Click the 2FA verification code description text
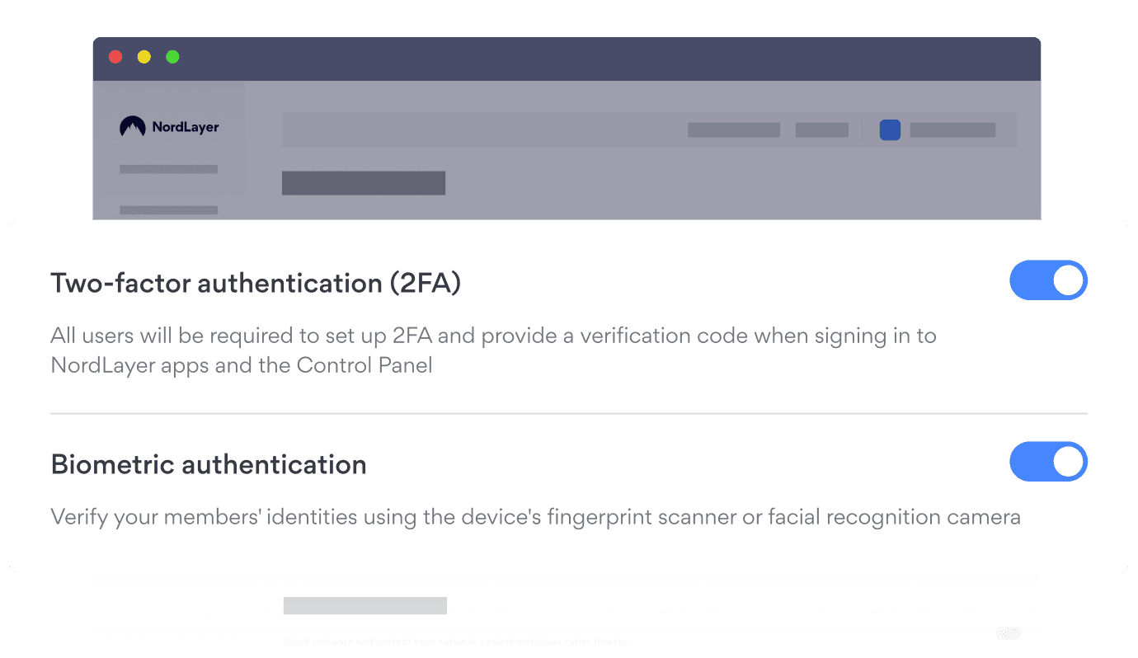1138x658 pixels. pos(492,350)
